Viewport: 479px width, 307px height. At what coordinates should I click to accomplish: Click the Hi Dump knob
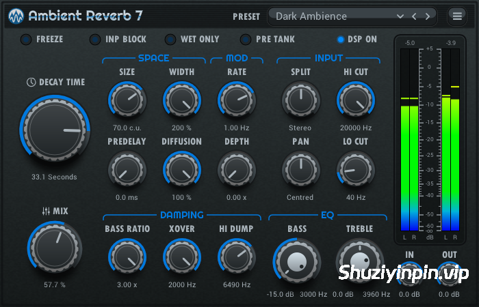point(237,257)
